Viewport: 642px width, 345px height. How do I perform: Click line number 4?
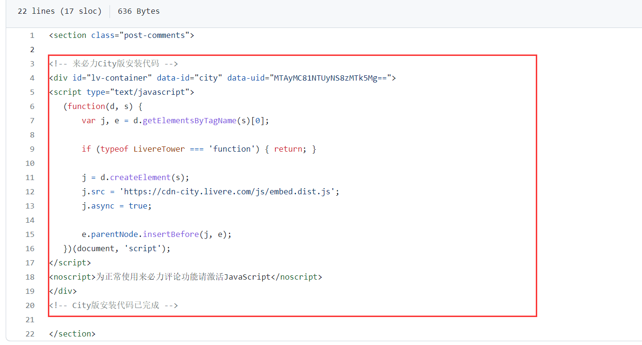tap(32, 78)
